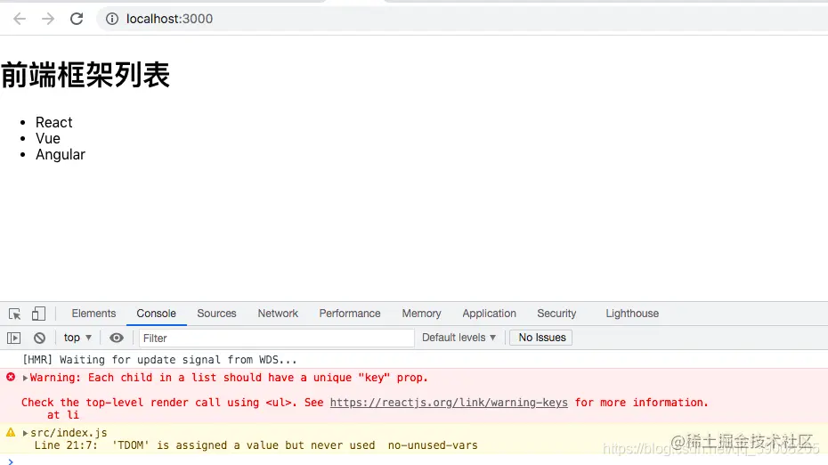Open the Default levels dropdown

(459, 337)
